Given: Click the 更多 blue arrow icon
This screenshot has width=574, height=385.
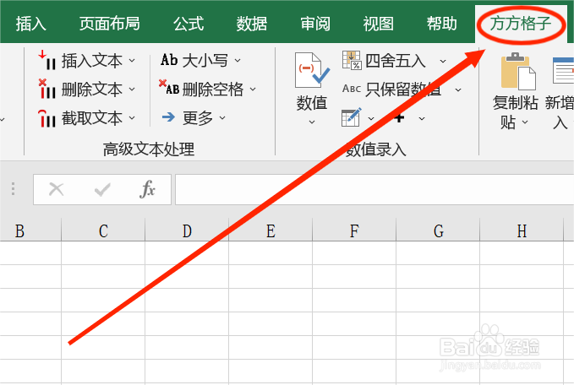Looking at the screenshot, I should 168,117.
